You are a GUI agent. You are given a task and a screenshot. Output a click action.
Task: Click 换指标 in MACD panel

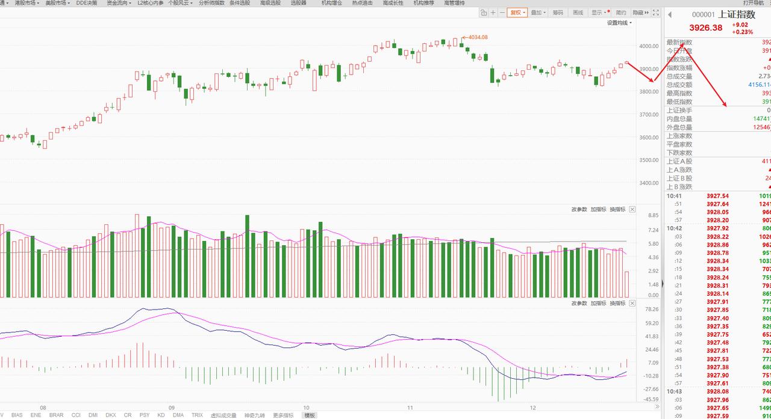617,303
